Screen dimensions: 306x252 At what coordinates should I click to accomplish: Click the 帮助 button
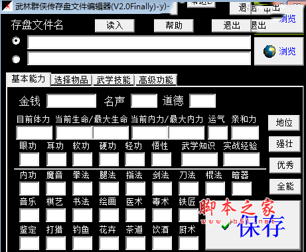174,26
